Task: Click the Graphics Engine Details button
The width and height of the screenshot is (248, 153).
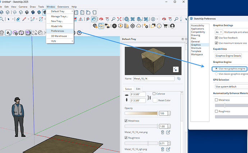Action: (x=228, y=56)
